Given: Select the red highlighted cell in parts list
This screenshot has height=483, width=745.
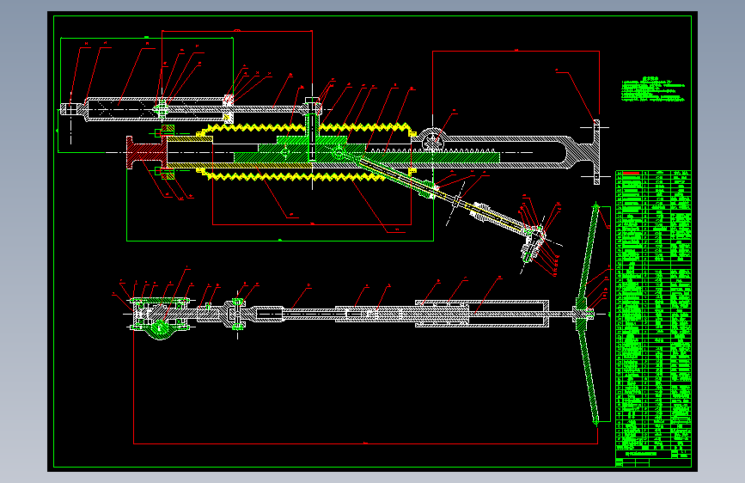Looking at the screenshot, I should tap(632, 174).
